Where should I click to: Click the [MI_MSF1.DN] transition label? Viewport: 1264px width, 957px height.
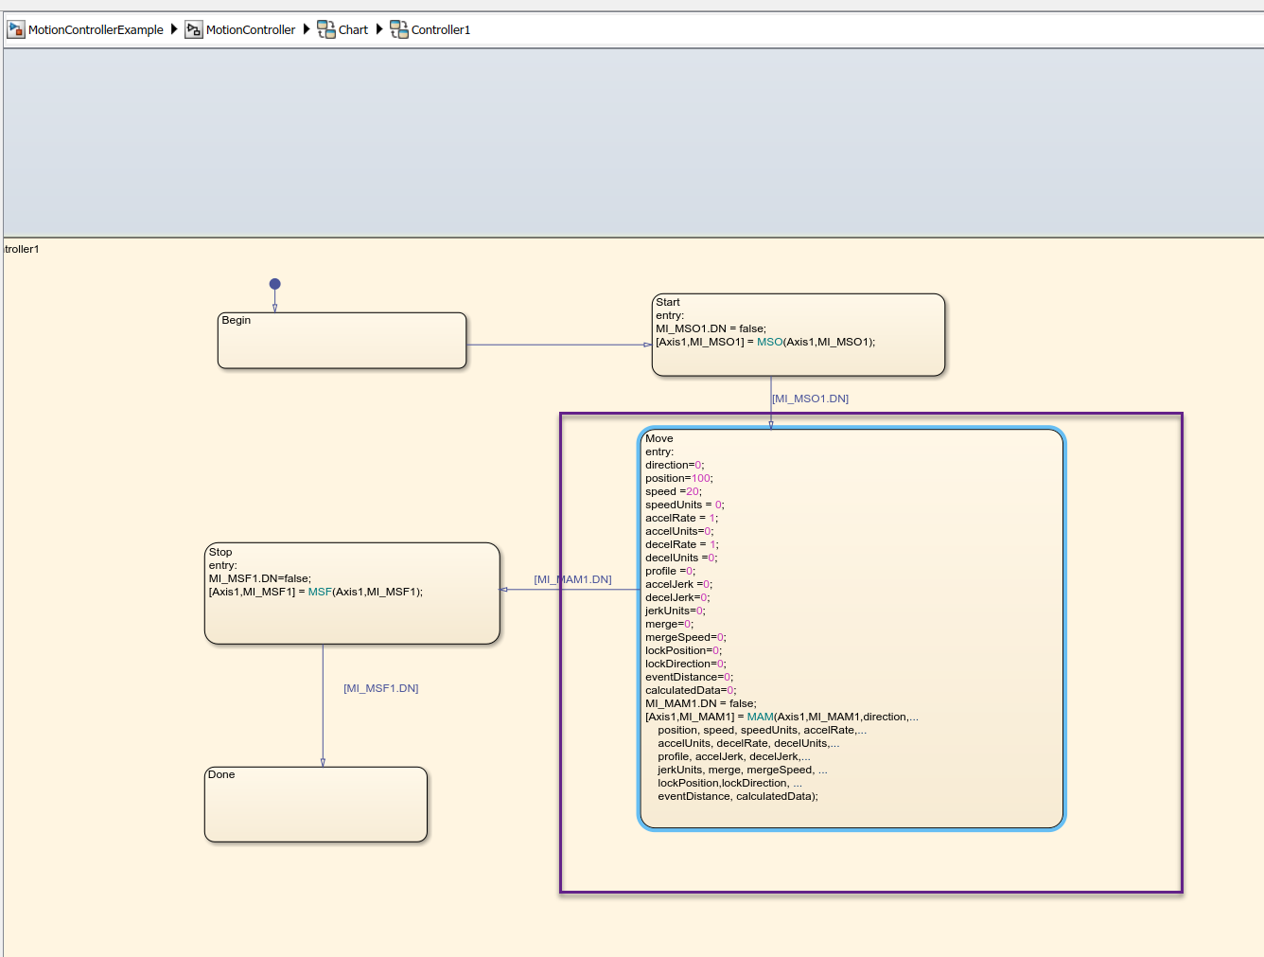tap(380, 688)
